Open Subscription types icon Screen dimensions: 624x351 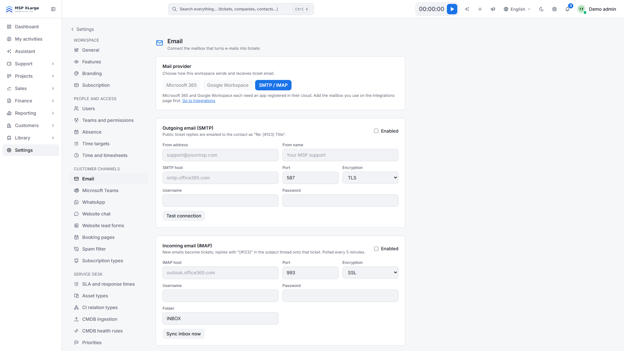coord(76,261)
